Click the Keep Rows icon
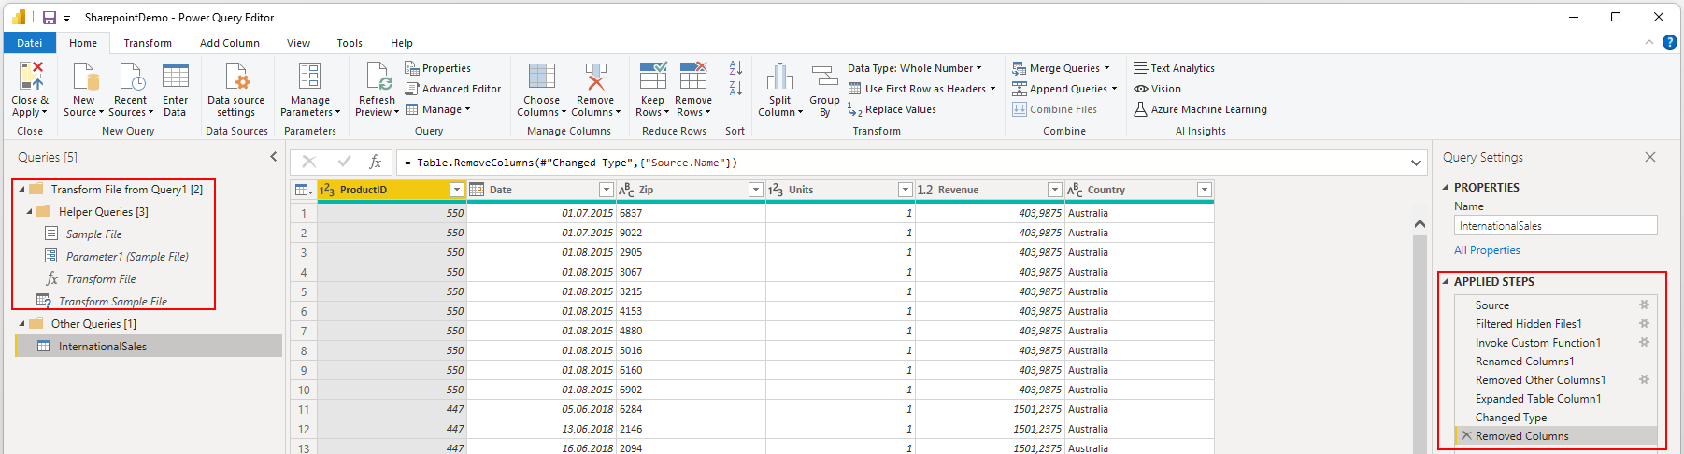The width and height of the screenshot is (1684, 454). pos(653,77)
